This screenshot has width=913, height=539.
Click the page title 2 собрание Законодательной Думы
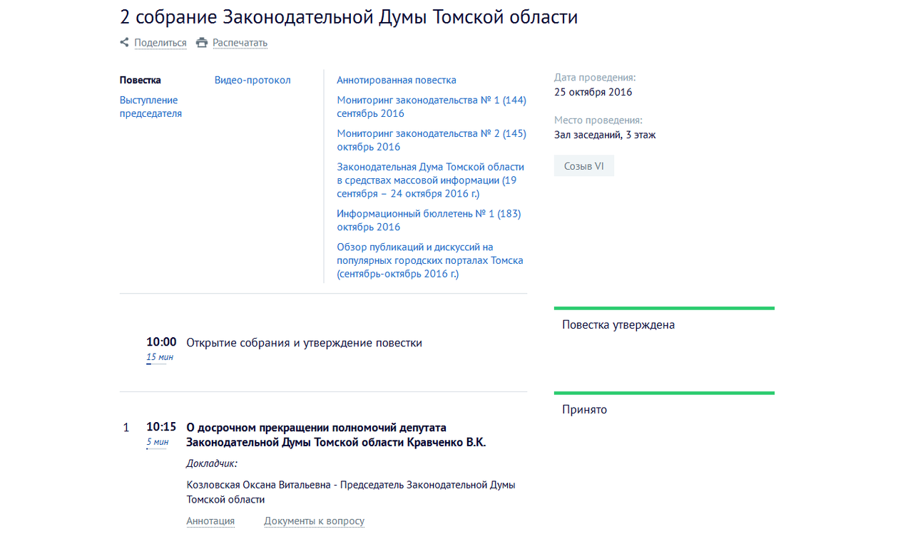tap(349, 17)
